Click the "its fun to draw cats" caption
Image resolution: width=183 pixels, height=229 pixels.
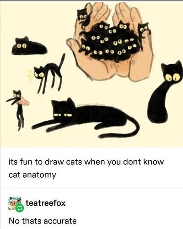pos(86,168)
